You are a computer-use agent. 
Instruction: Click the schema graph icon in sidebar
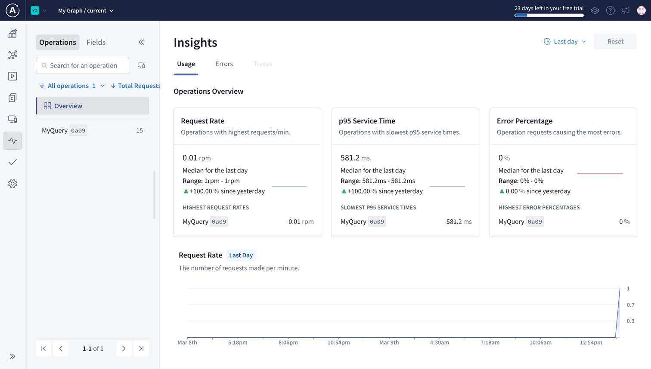click(x=12, y=55)
